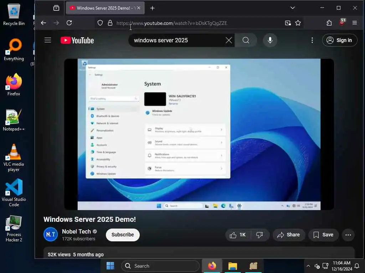Open the Windows Start menu
Image resolution: width=365 pixels, height=273 pixels.
(x=110, y=266)
